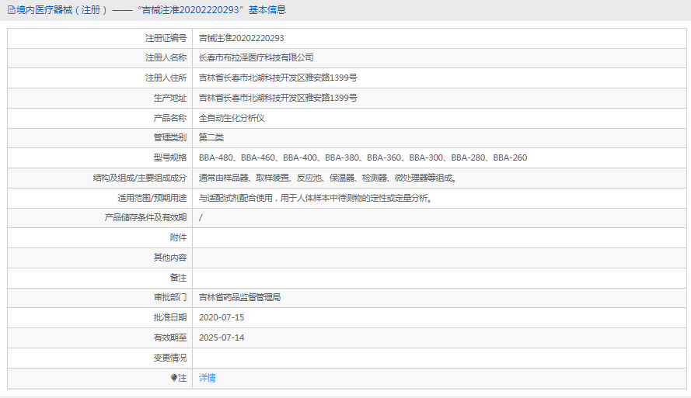The image size is (691, 398).
Task: Click the bullet icon before 注 label
Action: tap(174, 378)
